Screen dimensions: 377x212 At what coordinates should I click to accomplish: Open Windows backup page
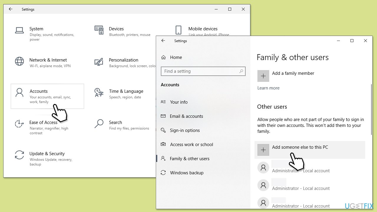187,173
